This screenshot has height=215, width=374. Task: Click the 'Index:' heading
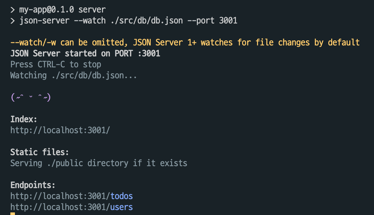coord(24,119)
